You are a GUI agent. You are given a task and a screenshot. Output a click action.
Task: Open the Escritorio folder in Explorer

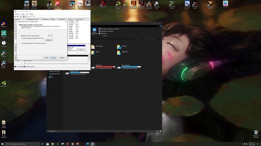(122, 47)
